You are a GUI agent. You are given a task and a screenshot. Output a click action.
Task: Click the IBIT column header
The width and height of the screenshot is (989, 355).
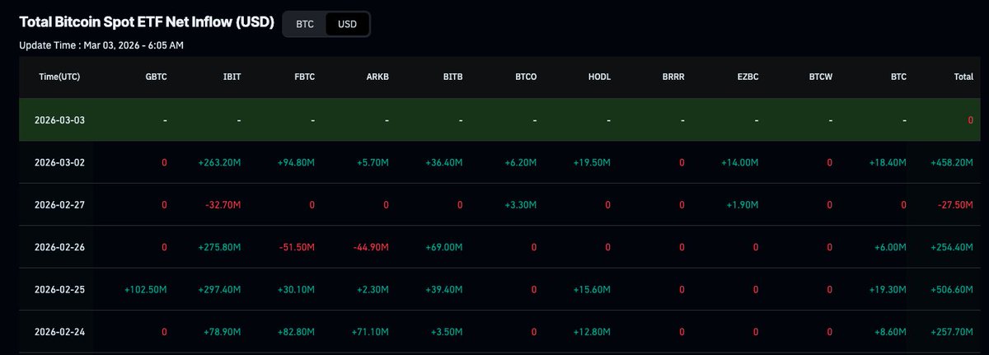point(232,77)
